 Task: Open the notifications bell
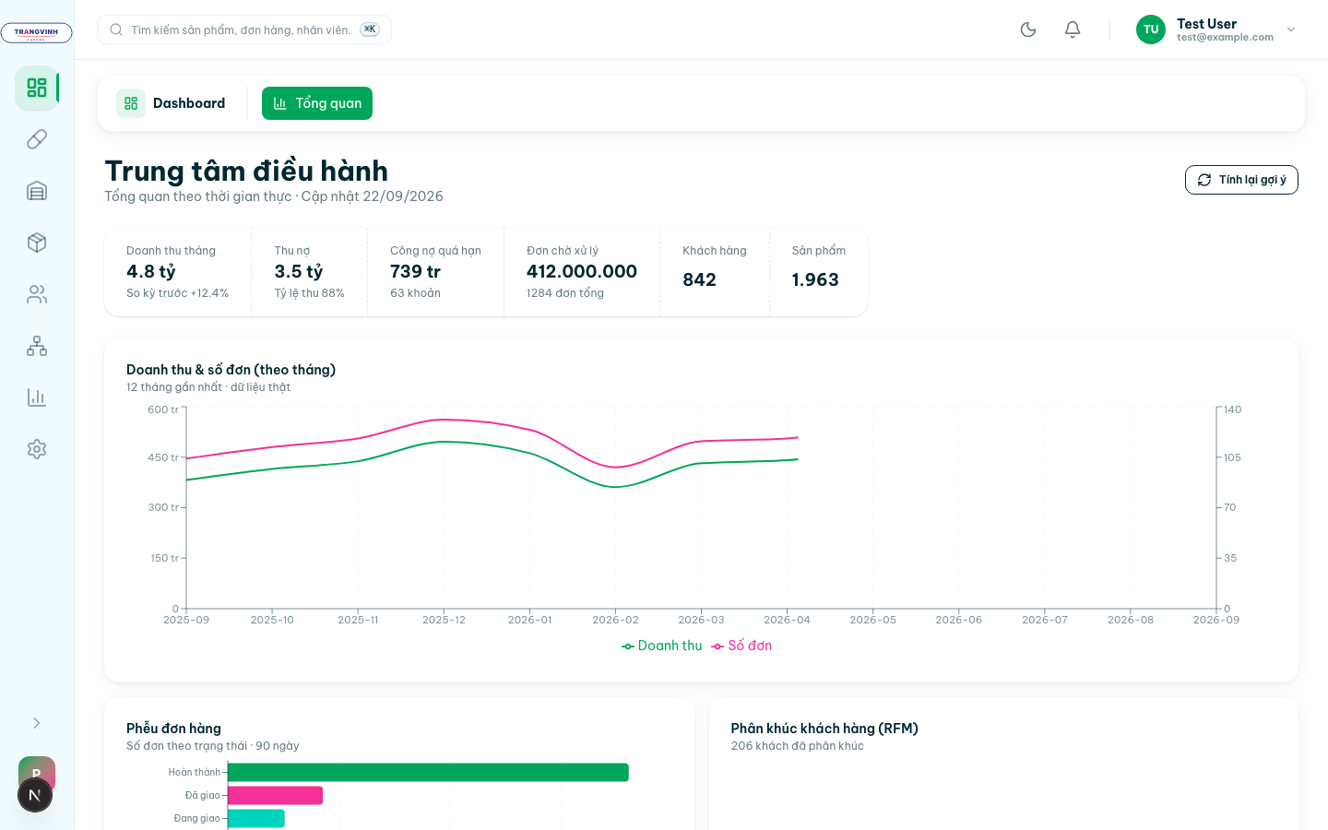pyautogui.click(x=1073, y=30)
